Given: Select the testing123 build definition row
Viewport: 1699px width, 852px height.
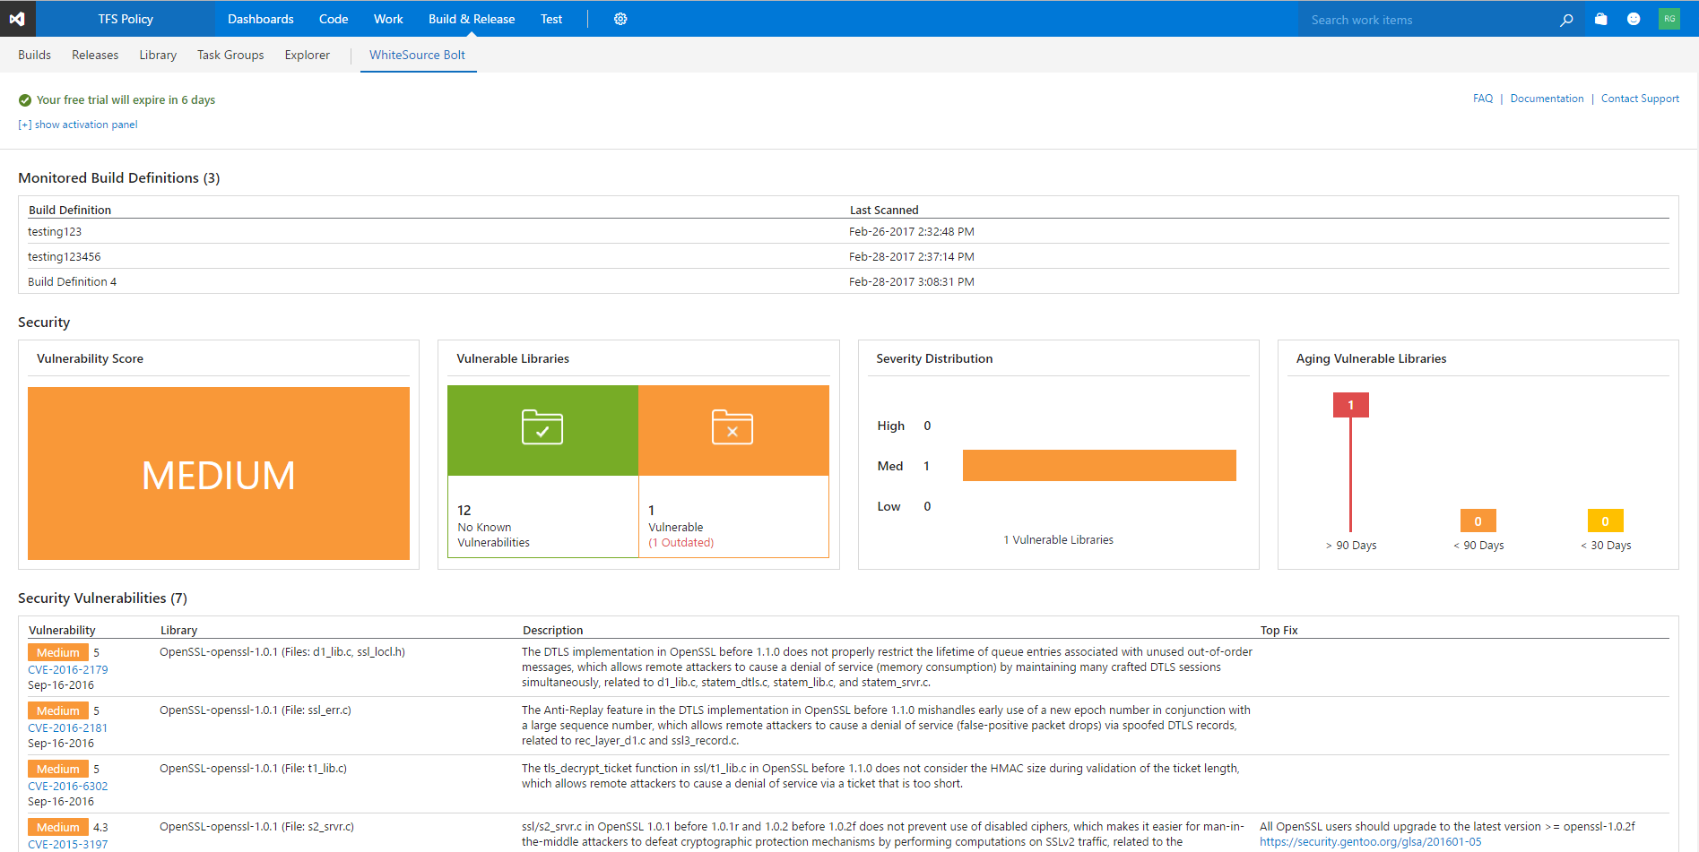Looking at the screenshot, I should [x=848, y=231].
